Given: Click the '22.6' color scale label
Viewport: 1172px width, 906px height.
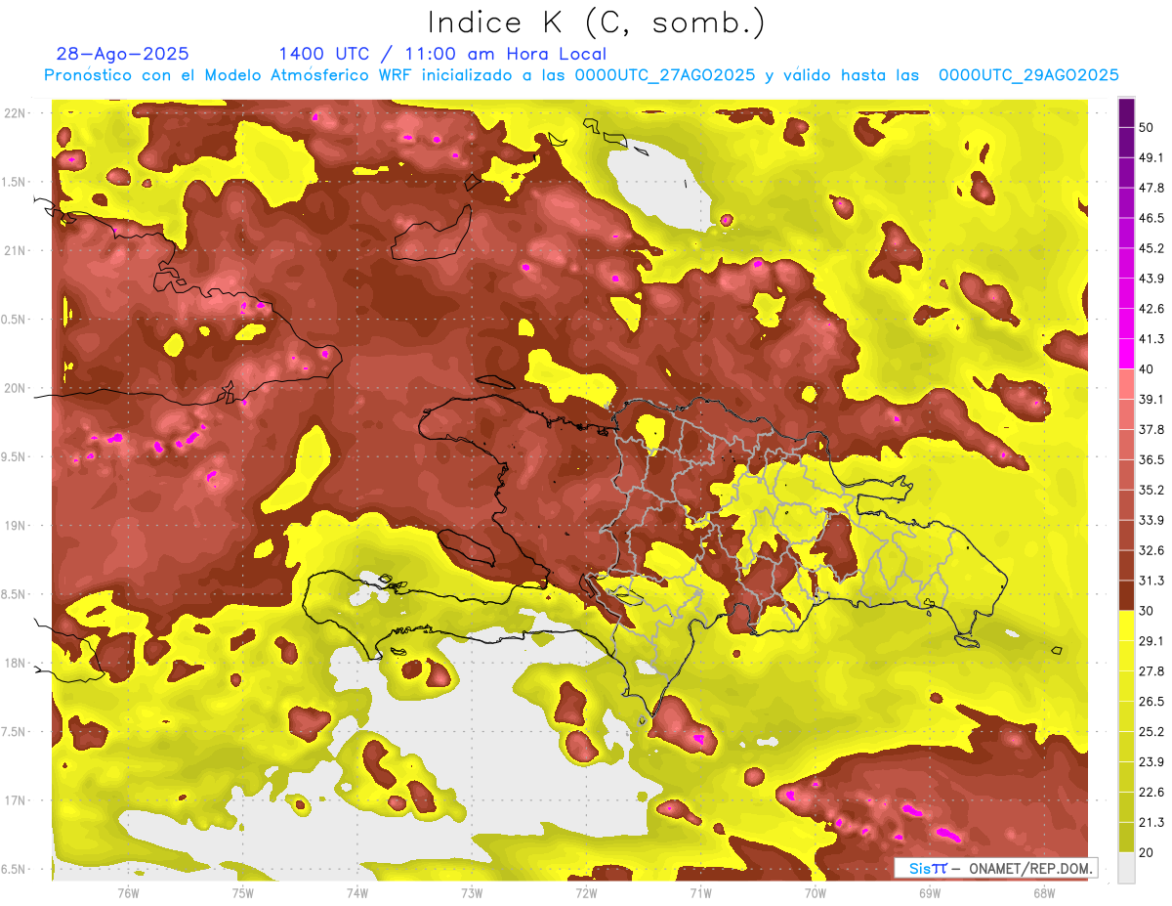Looking at the screenshot, I should tap(1151, 793).
